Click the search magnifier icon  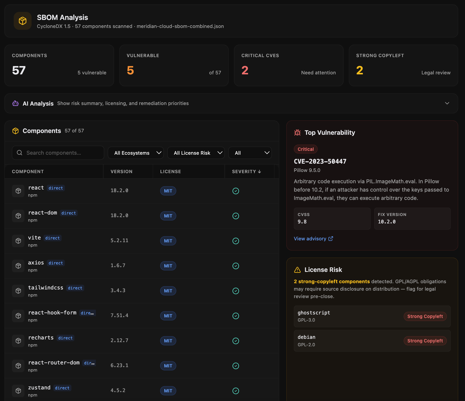point(20,153)
